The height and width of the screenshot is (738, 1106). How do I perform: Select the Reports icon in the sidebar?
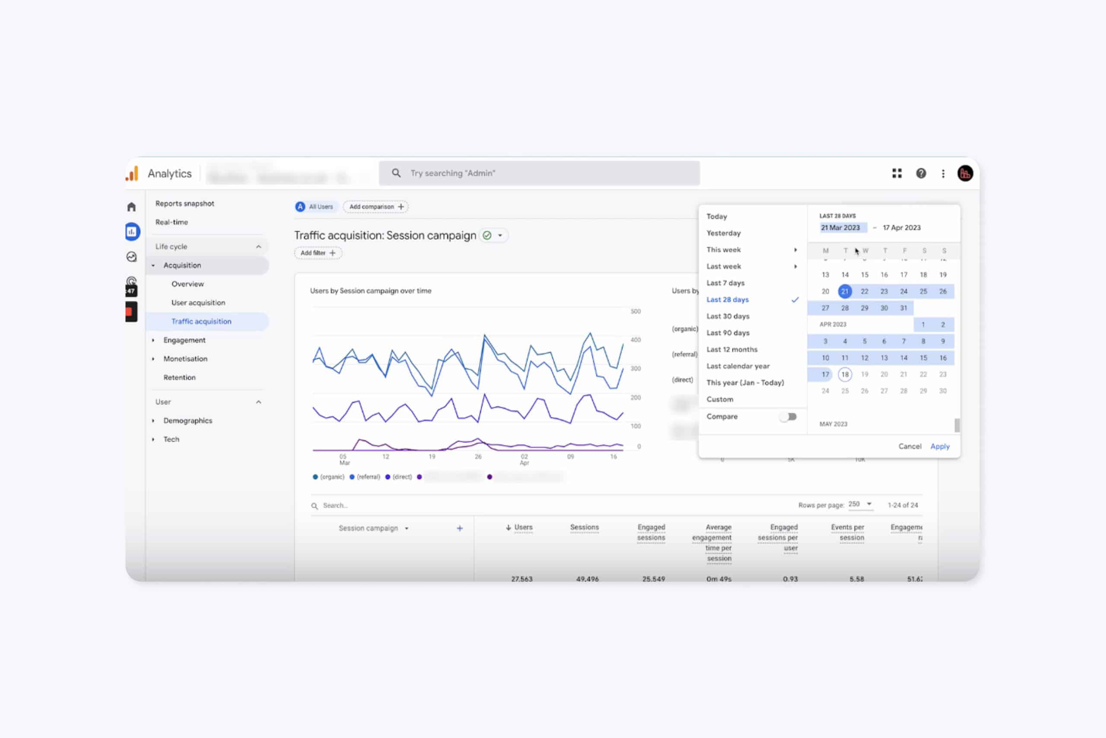coord(132,232)
